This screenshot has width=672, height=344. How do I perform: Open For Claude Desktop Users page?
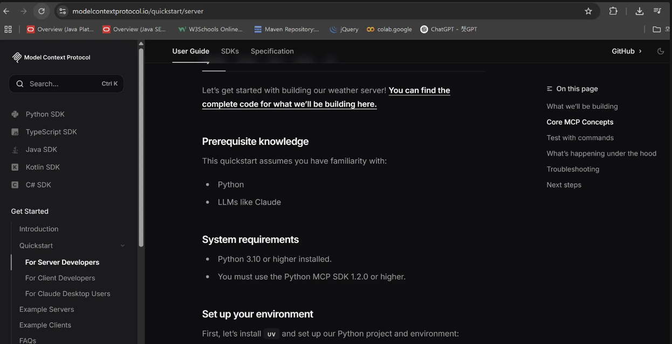pos(67,293)
